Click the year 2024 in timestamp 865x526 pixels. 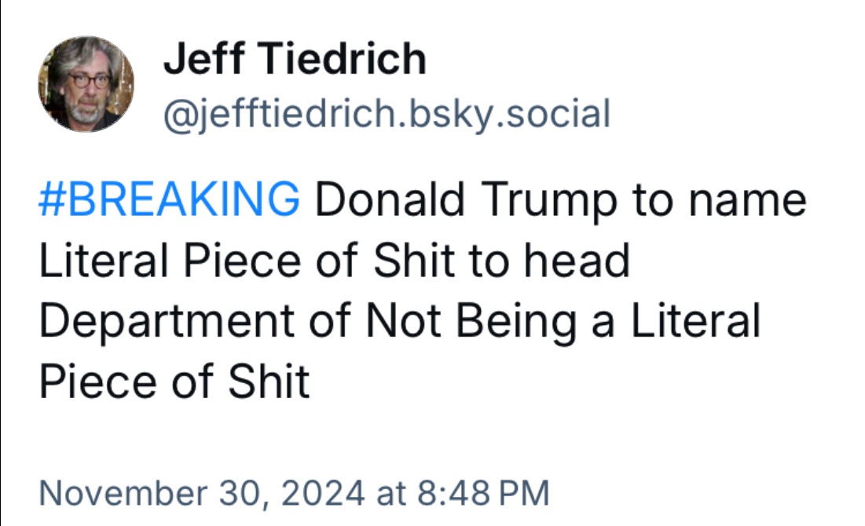tap(323, 493)
